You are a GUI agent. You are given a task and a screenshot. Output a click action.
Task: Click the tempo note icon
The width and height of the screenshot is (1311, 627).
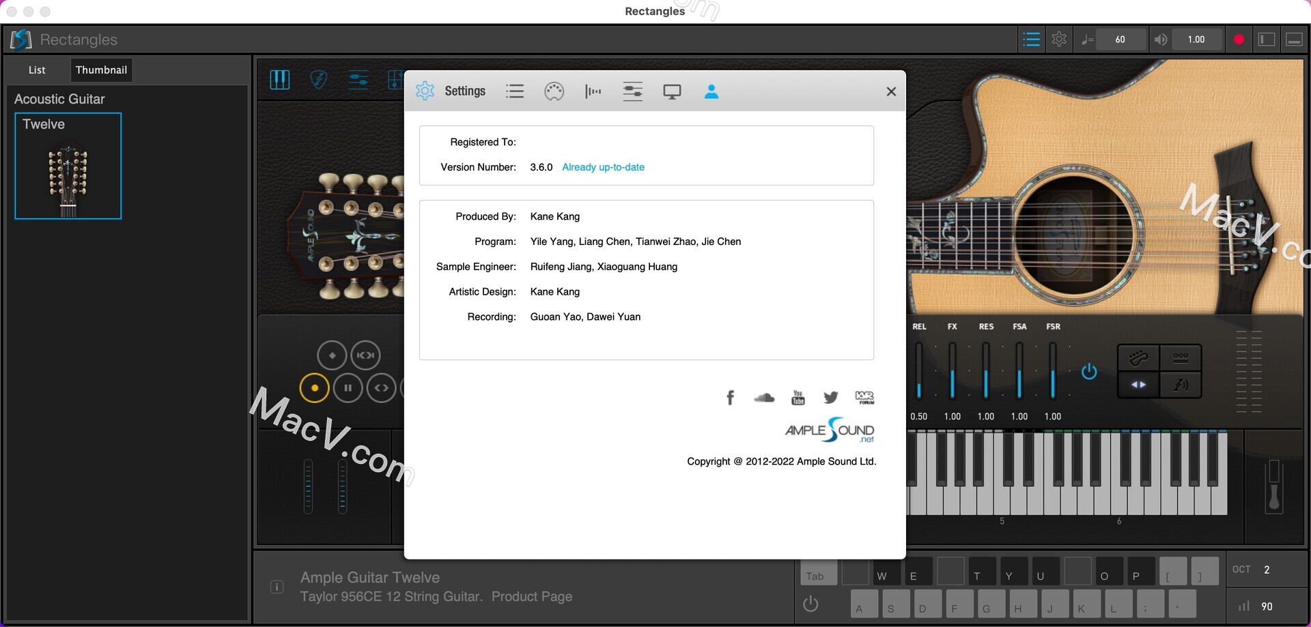tap(1087, 40)
